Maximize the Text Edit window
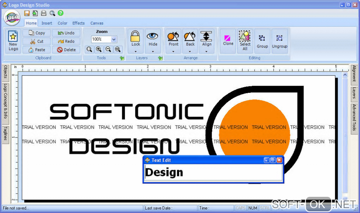Viewport: 360px width, 213px height. point(273,160)
